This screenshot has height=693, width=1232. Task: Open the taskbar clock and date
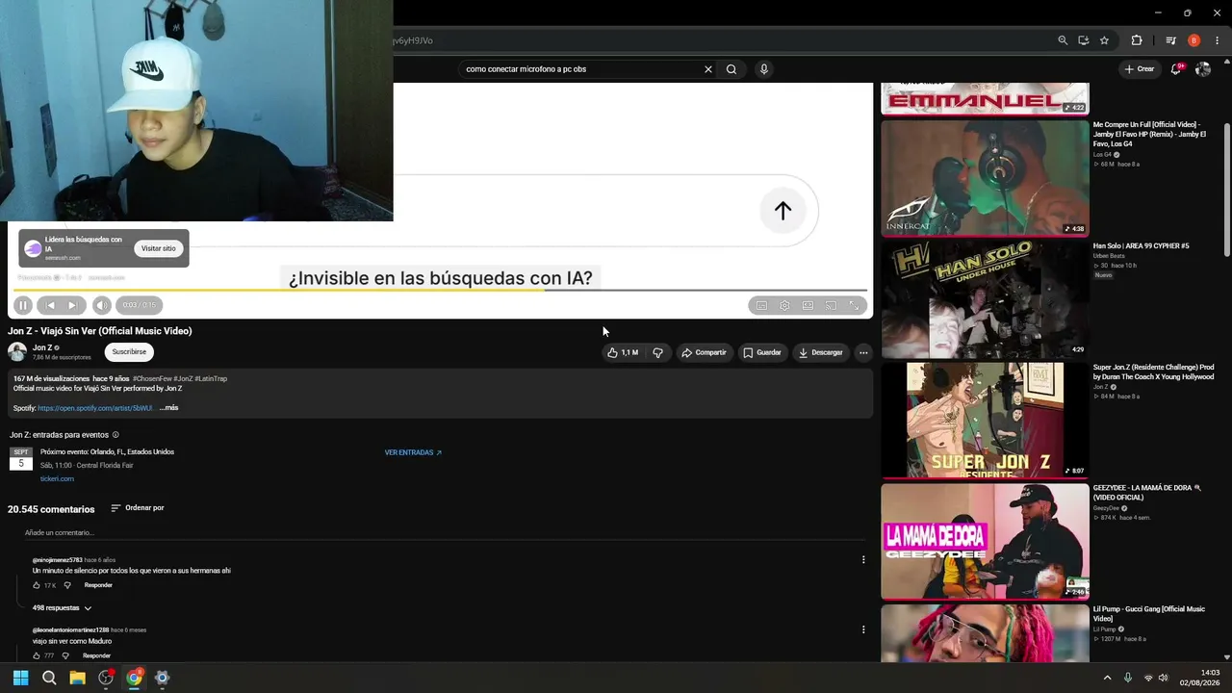[1201, 678]
